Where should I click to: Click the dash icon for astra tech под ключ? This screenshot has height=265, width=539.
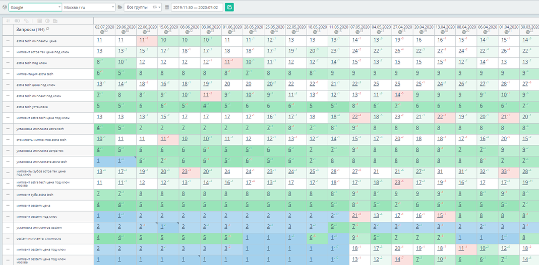coord(8,63)
